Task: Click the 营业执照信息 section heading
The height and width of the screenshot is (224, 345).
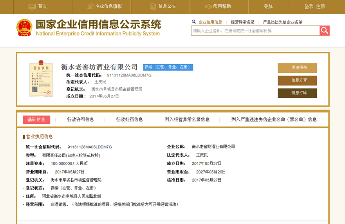Action: [40, 137]
